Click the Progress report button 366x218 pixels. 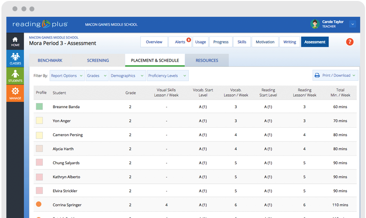point(221,42)
